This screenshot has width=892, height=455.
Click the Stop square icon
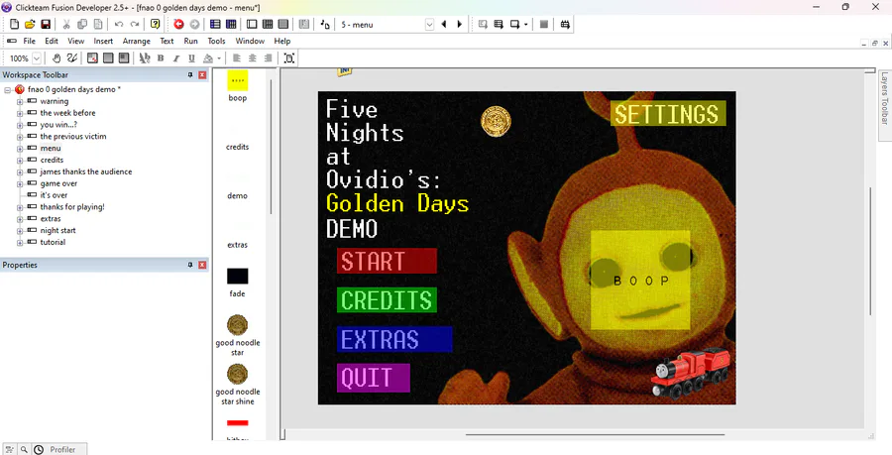(x=544, y=25)
